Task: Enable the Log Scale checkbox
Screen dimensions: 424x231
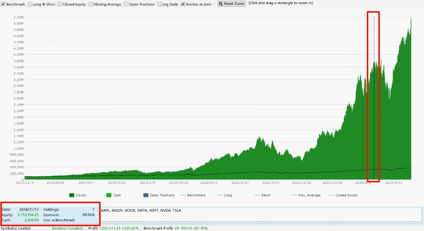Action: coord(159,4)
